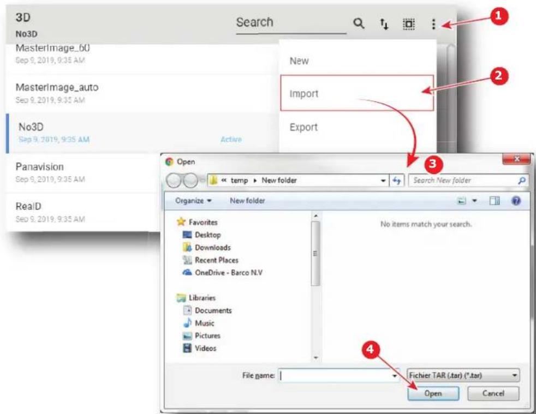Image resolution: width=536 pixels, height=414 pixels.
Task: Open OneDrive - Barco N.V
Action: [223, 273]
